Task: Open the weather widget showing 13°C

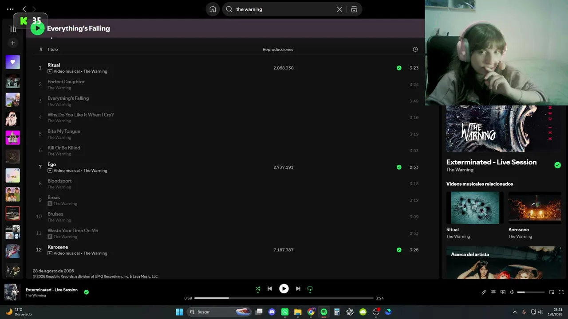Action: point(19,312)
